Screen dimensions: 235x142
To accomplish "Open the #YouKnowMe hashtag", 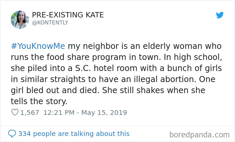I will [37, 46].
